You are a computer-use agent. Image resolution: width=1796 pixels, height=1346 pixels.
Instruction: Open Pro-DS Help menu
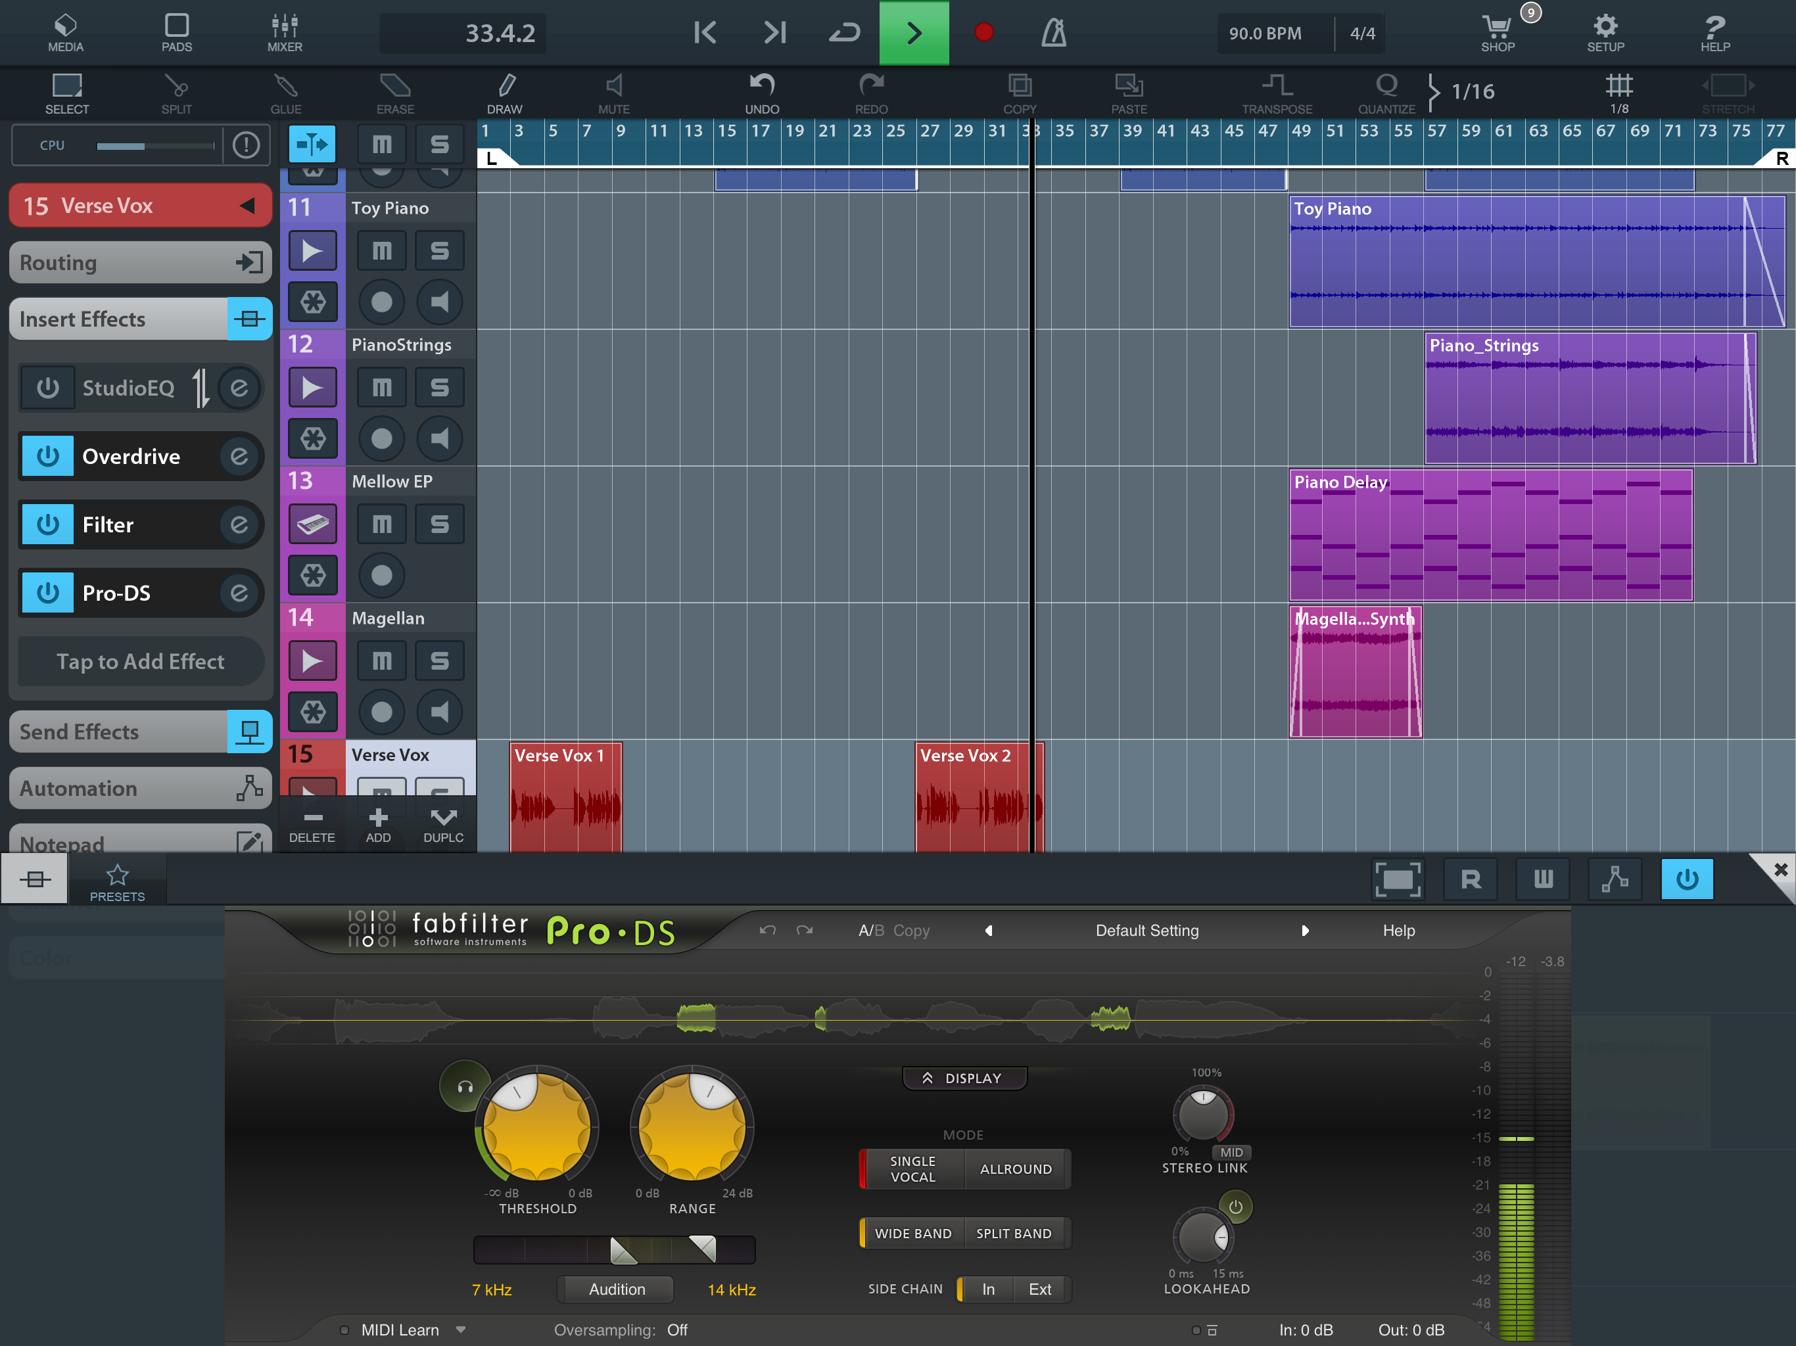[x=1398, y=931]
